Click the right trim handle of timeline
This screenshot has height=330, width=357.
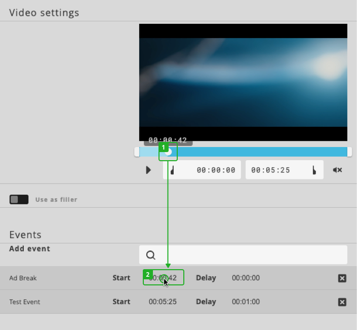[349, 152]
